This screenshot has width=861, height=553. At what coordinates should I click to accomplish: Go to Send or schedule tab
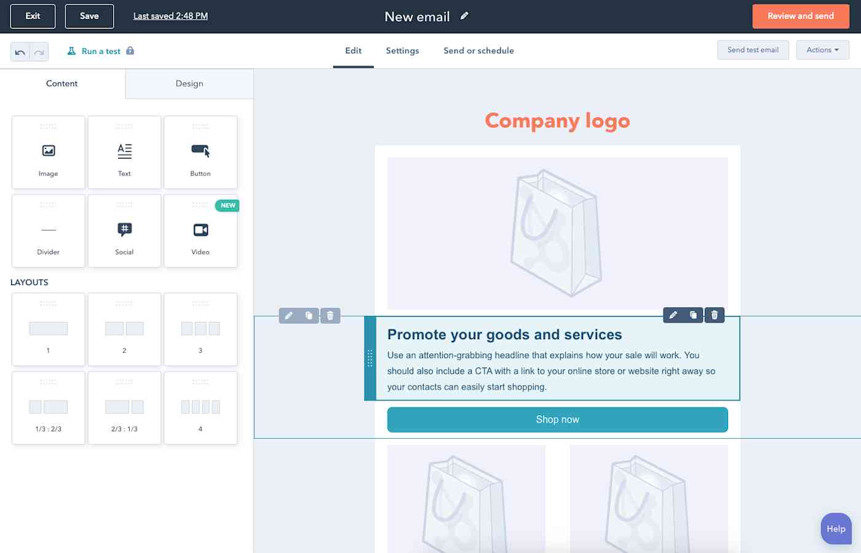pos(478,50)
